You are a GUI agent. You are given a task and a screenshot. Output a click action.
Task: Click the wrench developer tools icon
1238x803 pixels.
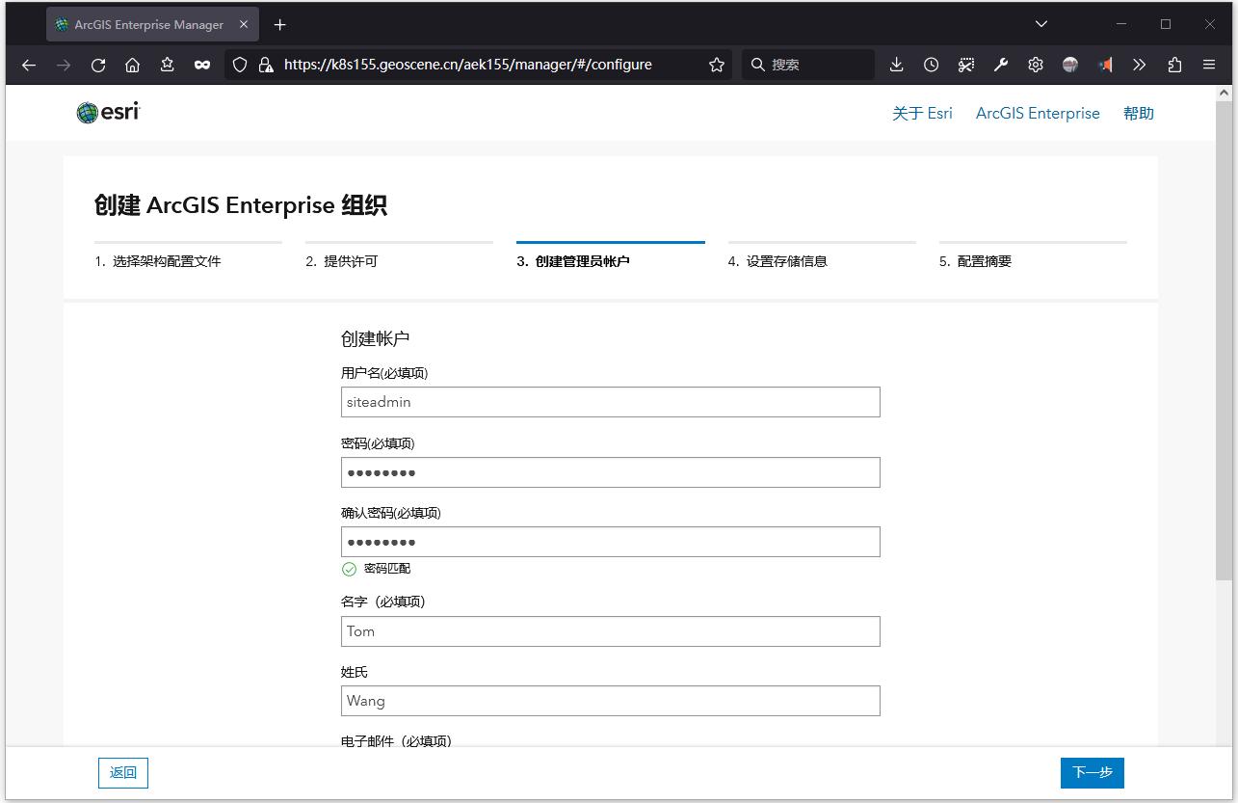click(1001, 65)
